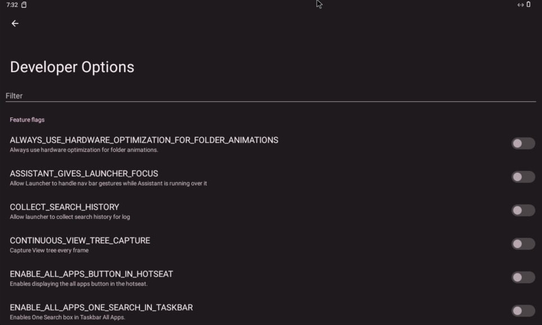Tap the 7:32 clock in status bar
Image resolution: width=542 pixels, height=325 pixels.
12,5
